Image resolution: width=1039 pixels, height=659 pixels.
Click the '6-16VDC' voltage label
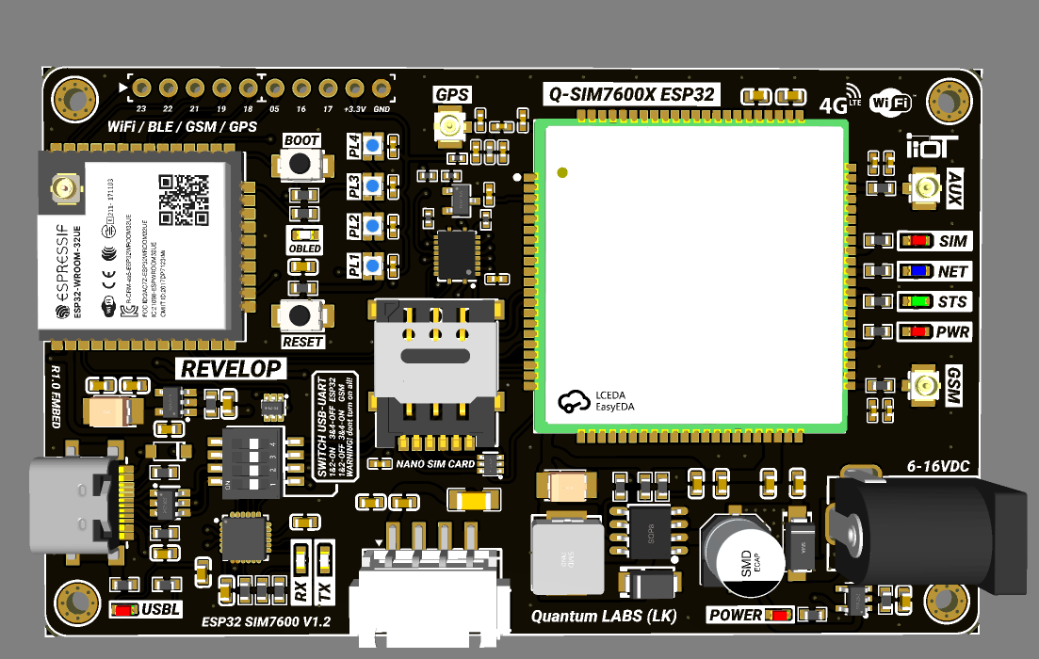click(937, 466)
